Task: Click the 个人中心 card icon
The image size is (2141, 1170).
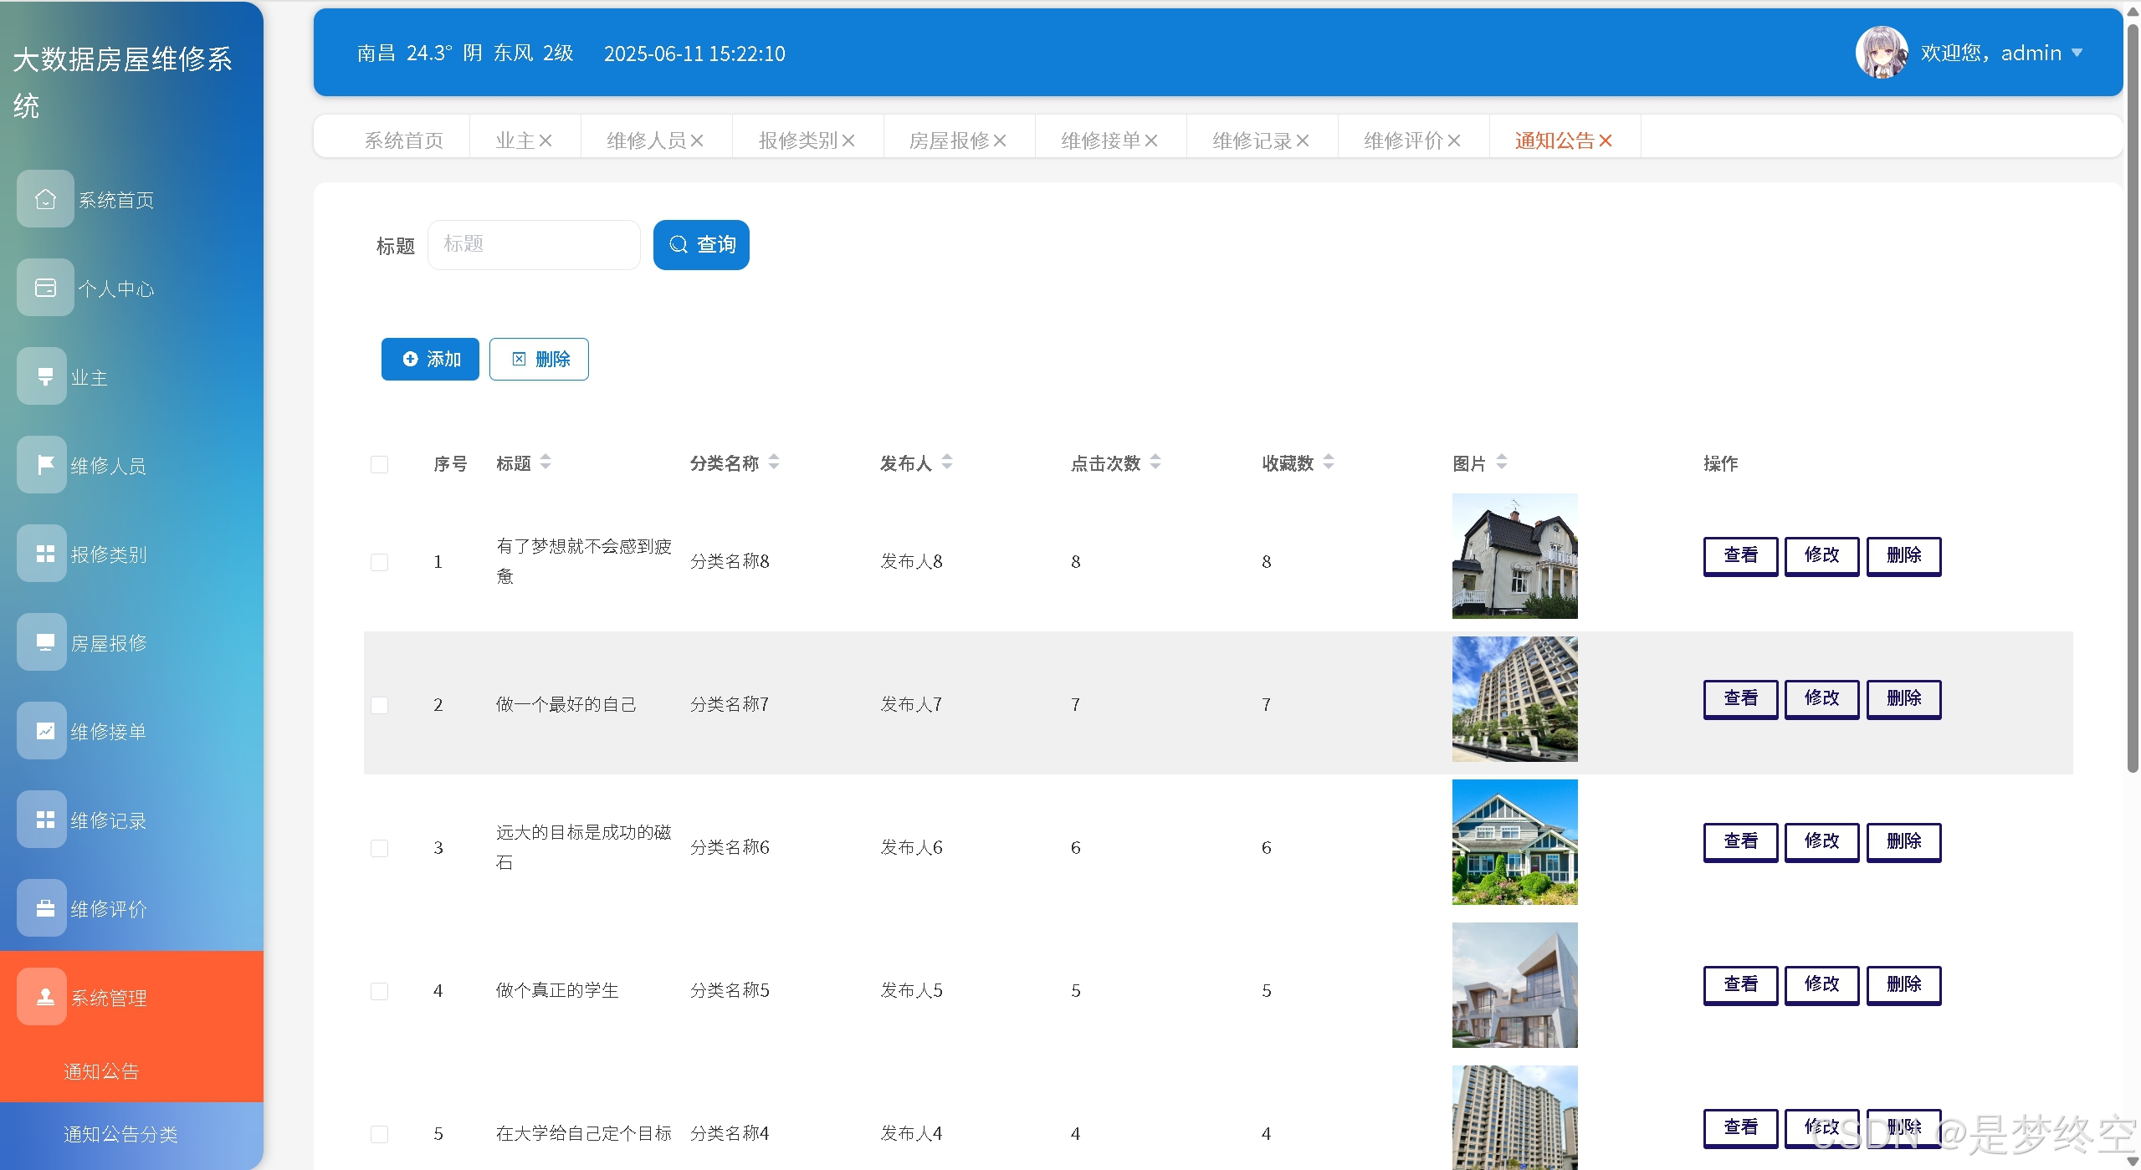Action: pyautogui.click(x=45, y=288)
